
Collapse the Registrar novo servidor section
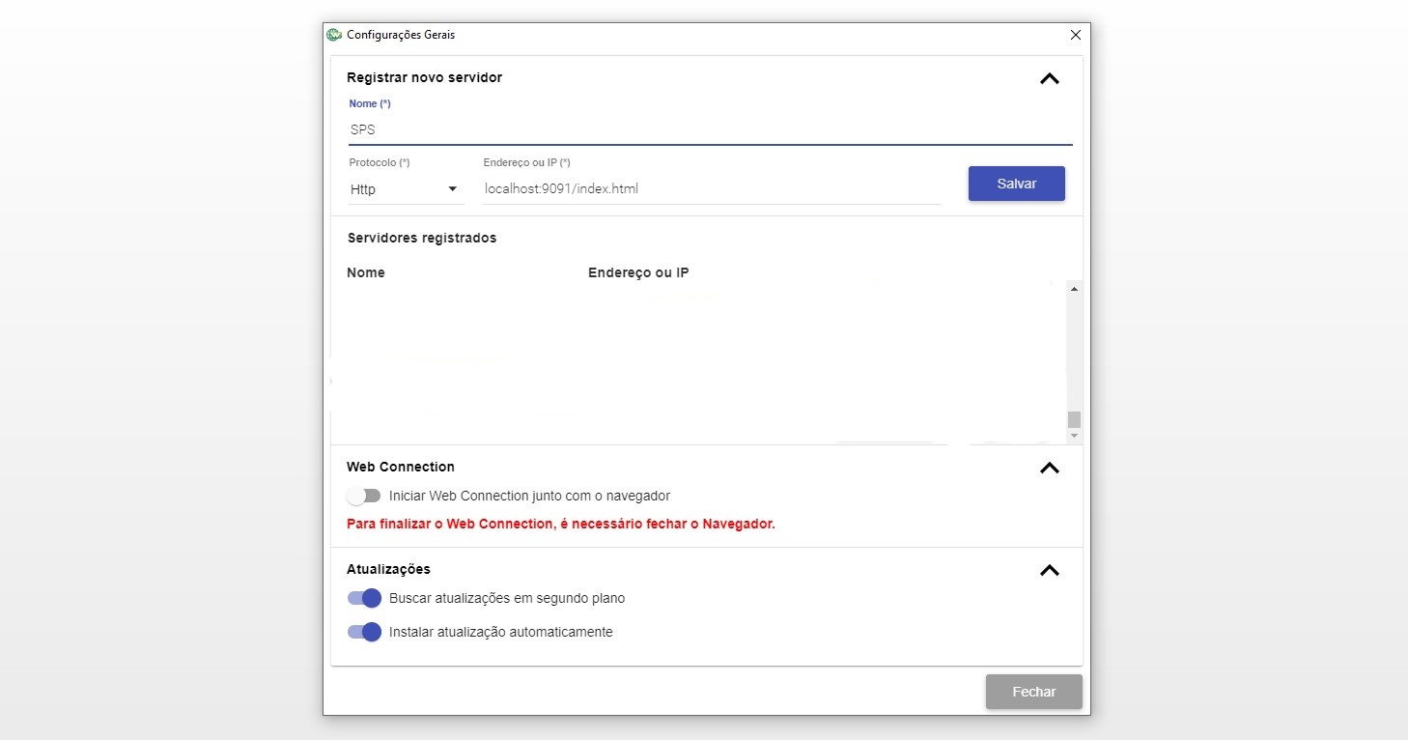pos(1050,78)
